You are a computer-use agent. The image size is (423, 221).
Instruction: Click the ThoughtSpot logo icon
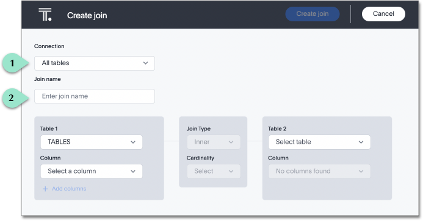pos(45,14)
